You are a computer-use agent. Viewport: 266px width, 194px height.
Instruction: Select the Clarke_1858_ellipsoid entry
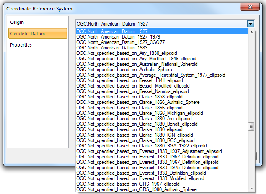click(x=162, y=97)
